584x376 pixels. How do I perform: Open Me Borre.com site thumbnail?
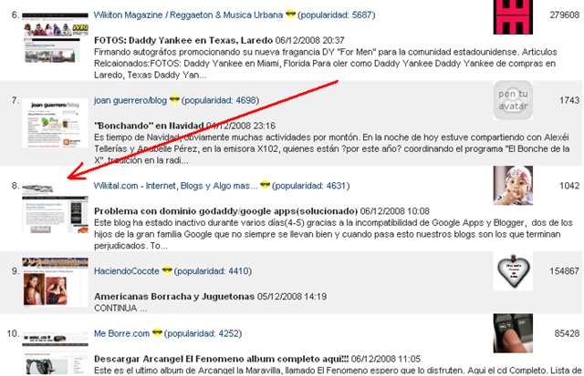tap(55, 353)
